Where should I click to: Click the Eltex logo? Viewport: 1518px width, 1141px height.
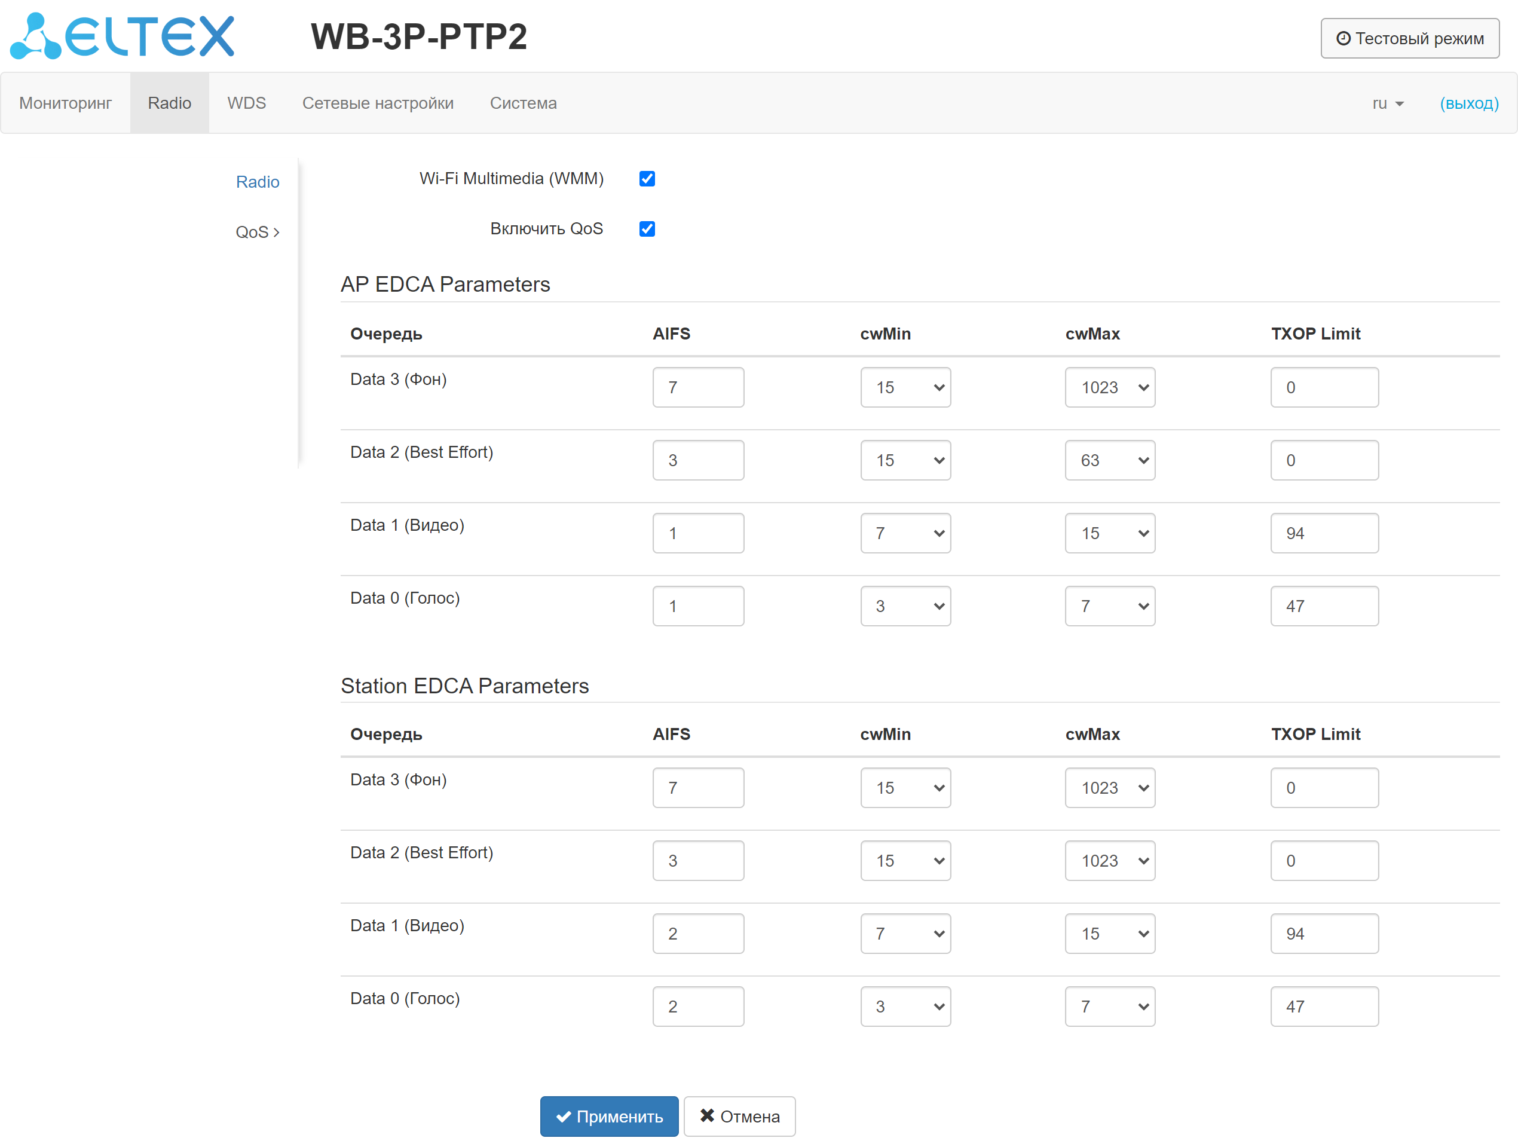coord(122,36)
